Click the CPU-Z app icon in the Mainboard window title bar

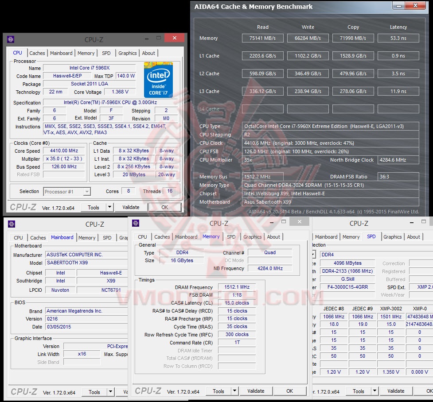tap(12, 224)
